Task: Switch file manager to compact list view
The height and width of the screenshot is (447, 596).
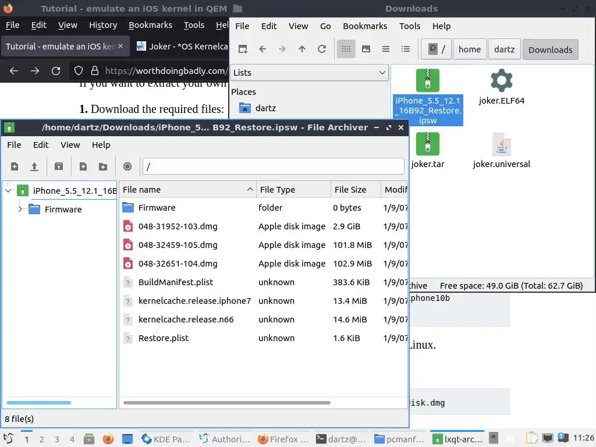Action: 385,49
